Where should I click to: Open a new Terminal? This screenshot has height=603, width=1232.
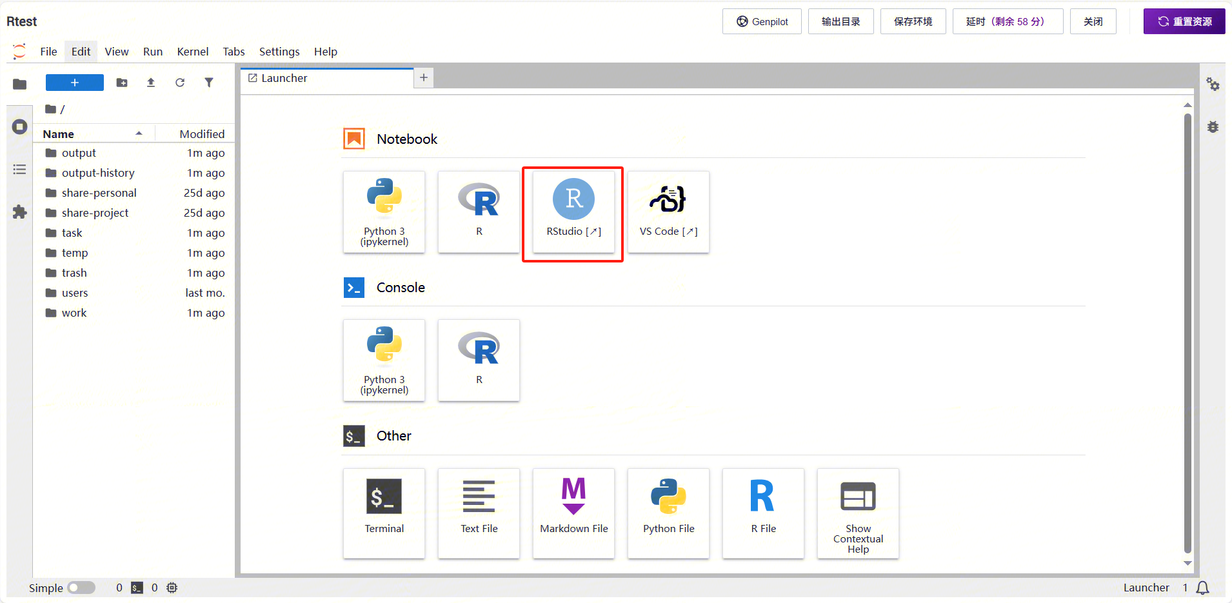(384, 513)
